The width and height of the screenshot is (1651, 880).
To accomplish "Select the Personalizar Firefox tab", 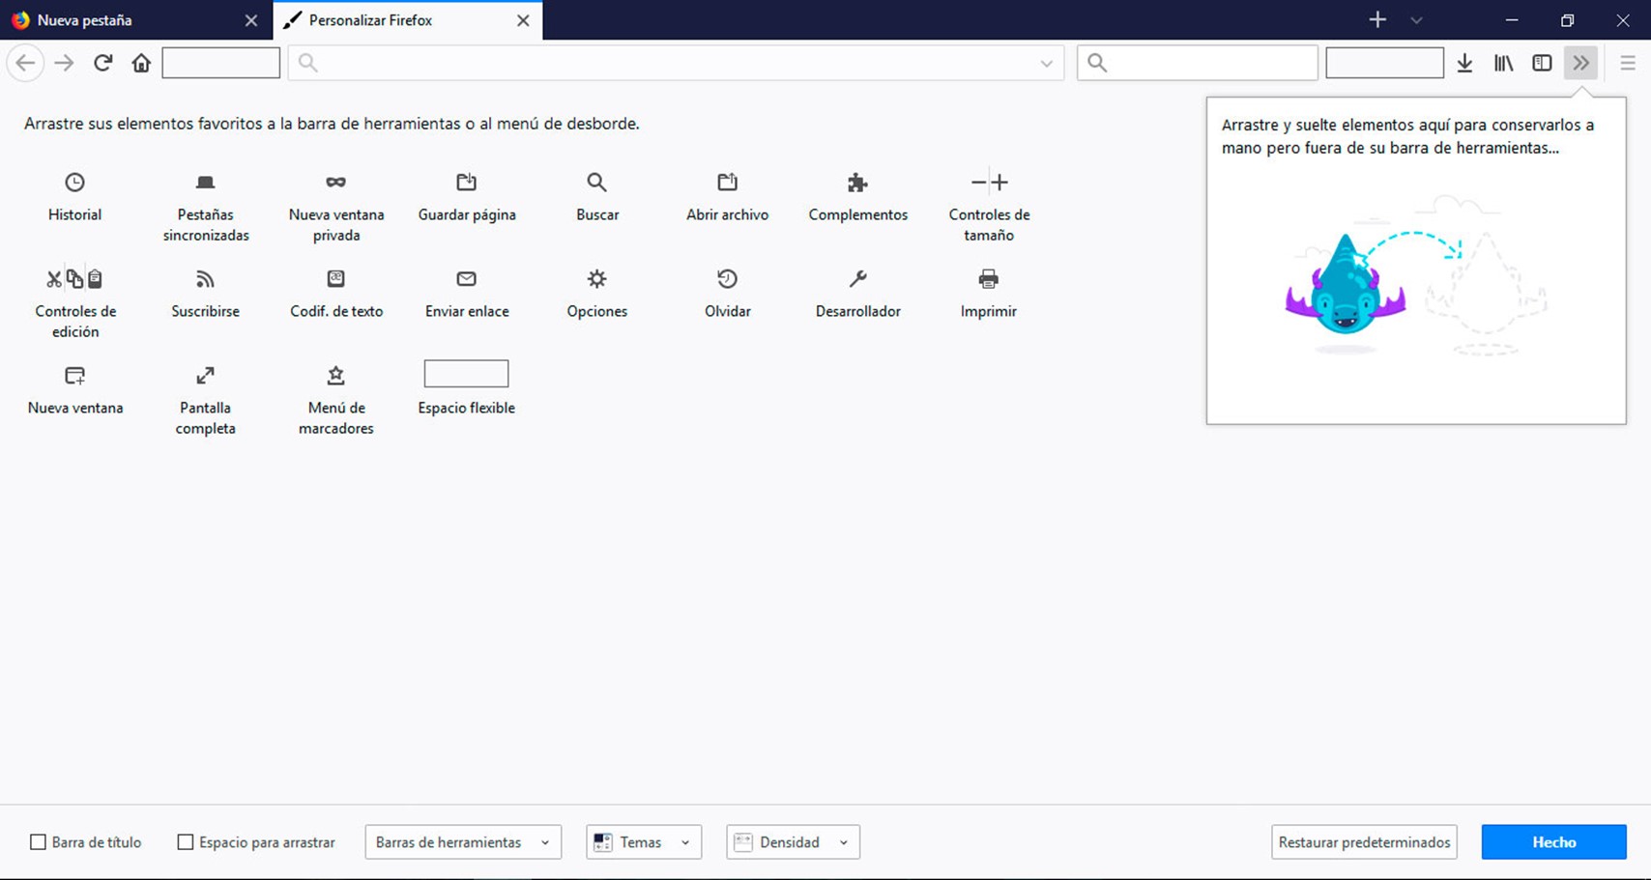I will (x=408, y=19).
